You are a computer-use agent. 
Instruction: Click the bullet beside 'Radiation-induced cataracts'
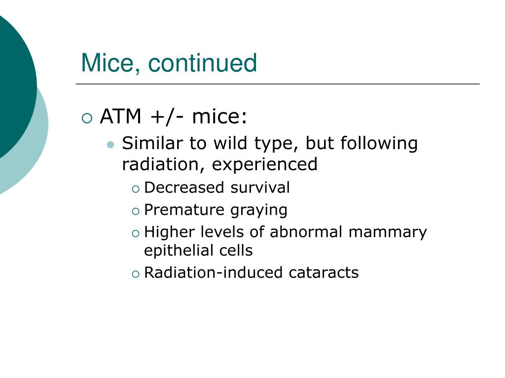click(136, 274)
